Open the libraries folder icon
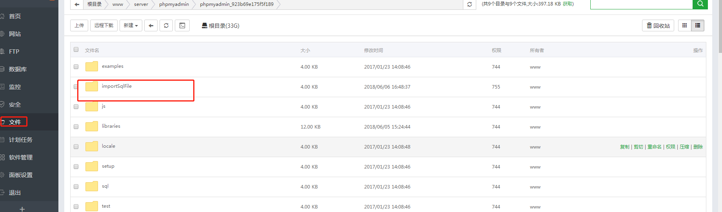The height and width of the screenshot is (212, 722). coord(92,126)
